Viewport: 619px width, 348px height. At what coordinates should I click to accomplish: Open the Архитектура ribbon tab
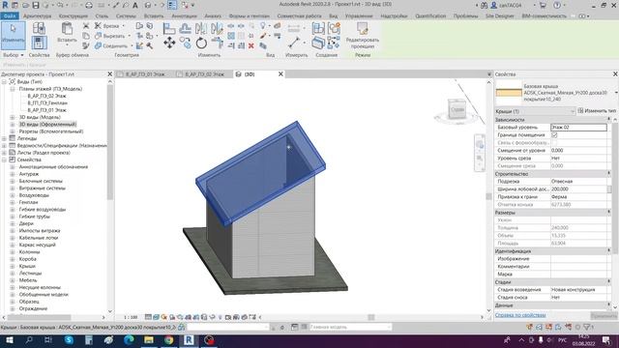point(37,16)
